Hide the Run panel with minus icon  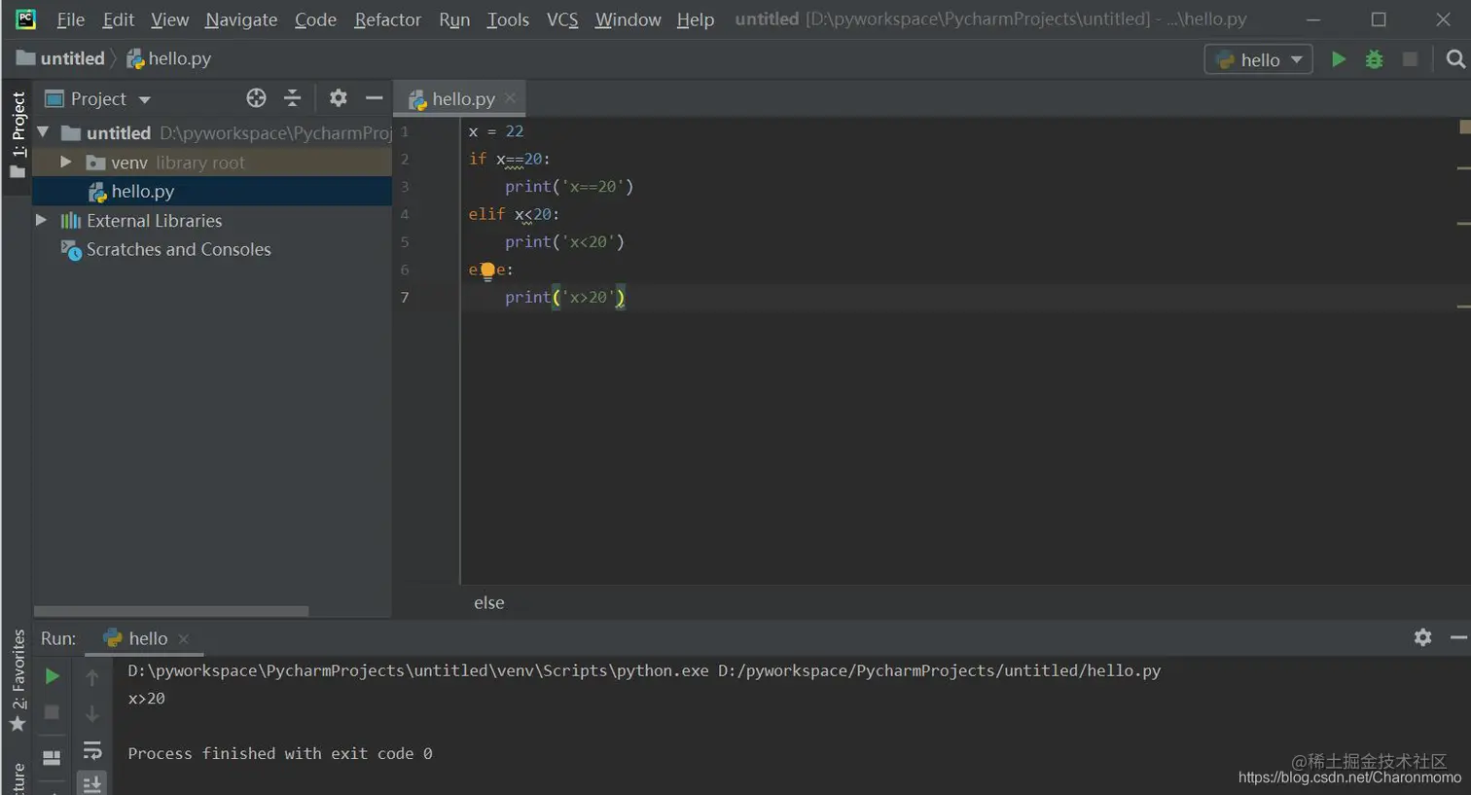click(1458, 637)
